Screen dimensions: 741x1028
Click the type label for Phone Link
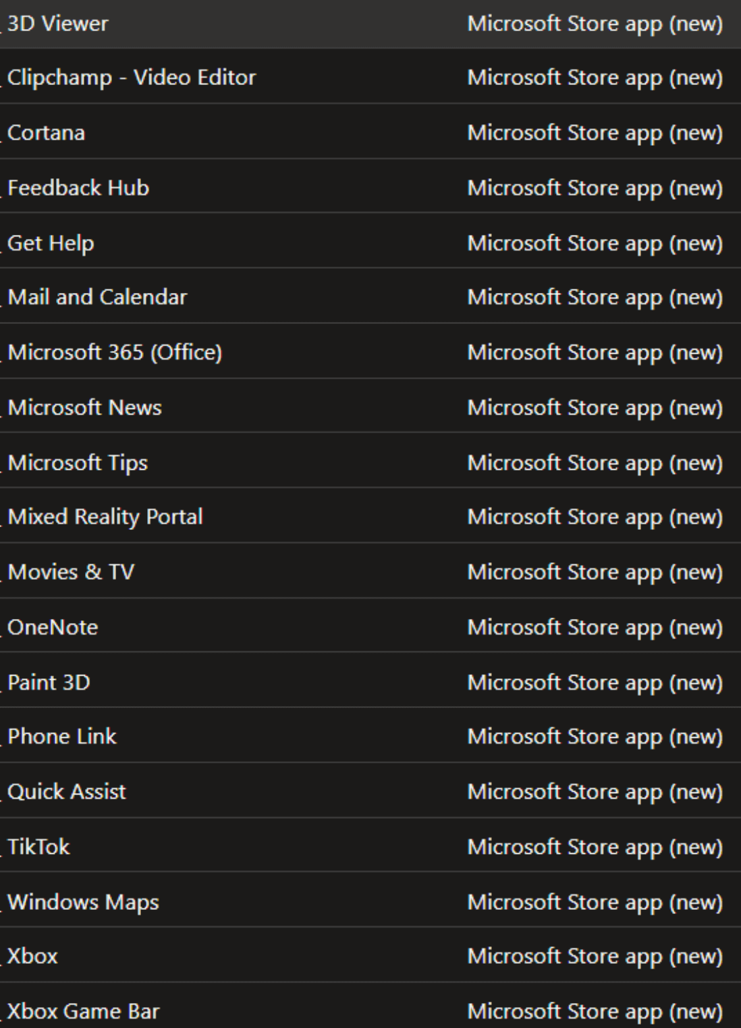(x=595, y=737)
